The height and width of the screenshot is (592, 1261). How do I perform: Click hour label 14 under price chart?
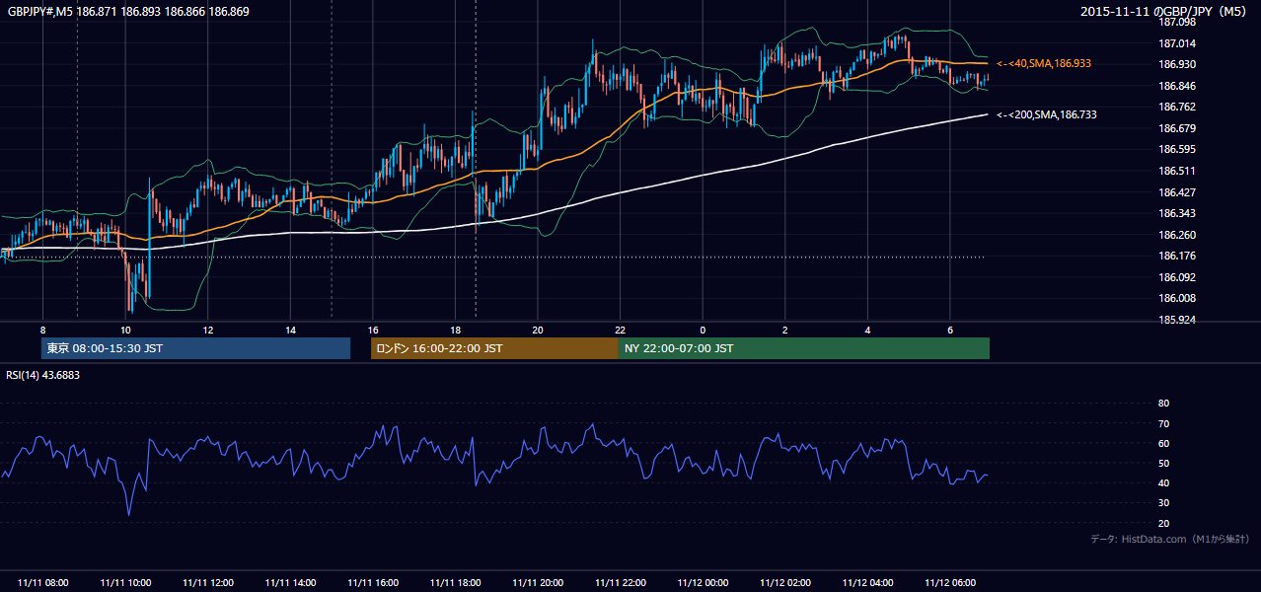[290, 330]
